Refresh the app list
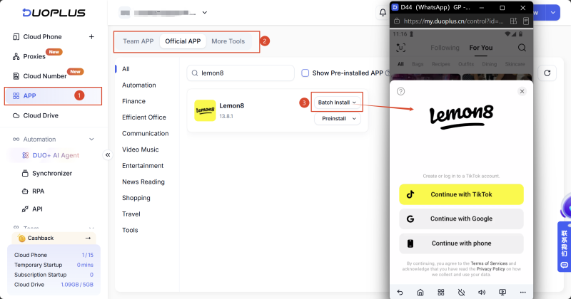 (547, 73)
